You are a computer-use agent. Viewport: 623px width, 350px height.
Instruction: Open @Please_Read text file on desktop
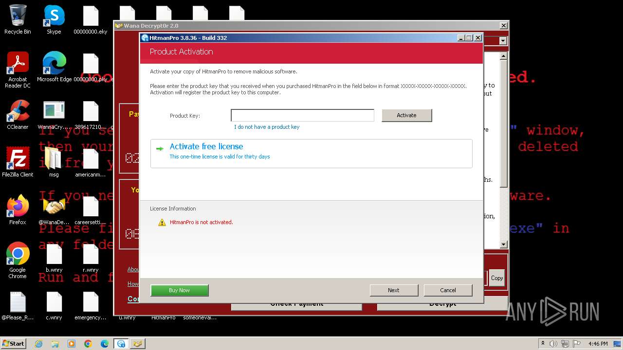[x=18, y=306]
